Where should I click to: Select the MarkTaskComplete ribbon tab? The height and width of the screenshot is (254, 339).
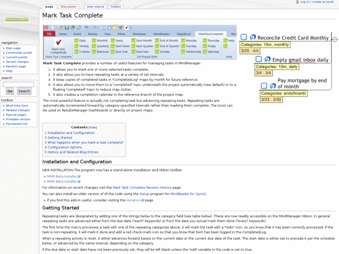pyautogui.click(x=211, y=34)
